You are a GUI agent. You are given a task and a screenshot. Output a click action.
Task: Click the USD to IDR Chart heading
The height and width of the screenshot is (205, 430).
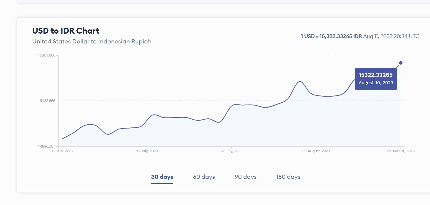(x=66, y=31)
